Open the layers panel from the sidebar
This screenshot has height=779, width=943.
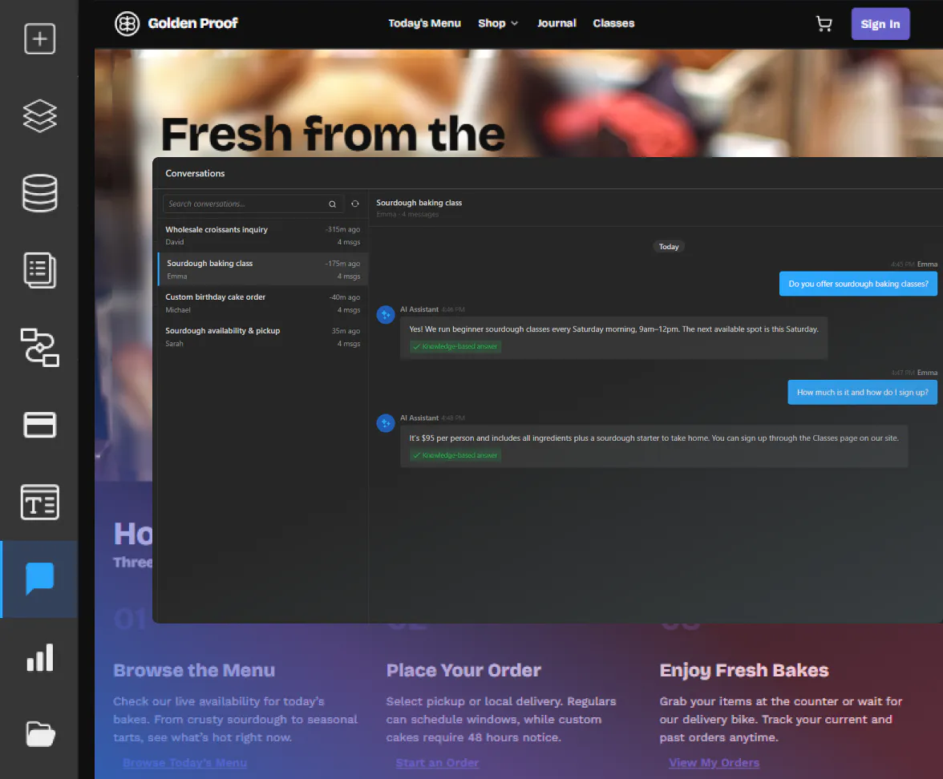(40, 115)
